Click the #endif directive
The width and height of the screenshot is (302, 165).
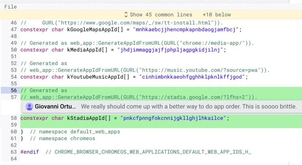(x=30, y=152)
